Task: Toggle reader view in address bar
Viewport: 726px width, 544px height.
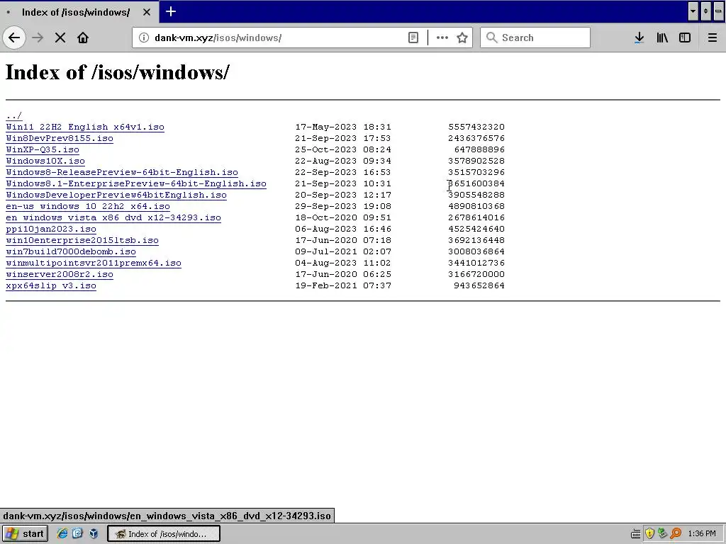Action: (x=413, y=38)
